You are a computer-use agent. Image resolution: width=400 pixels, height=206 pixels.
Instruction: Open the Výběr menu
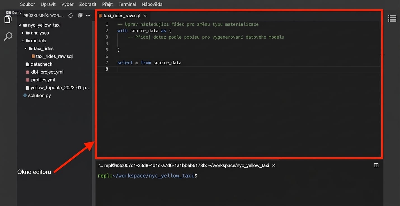click(67, 4)
